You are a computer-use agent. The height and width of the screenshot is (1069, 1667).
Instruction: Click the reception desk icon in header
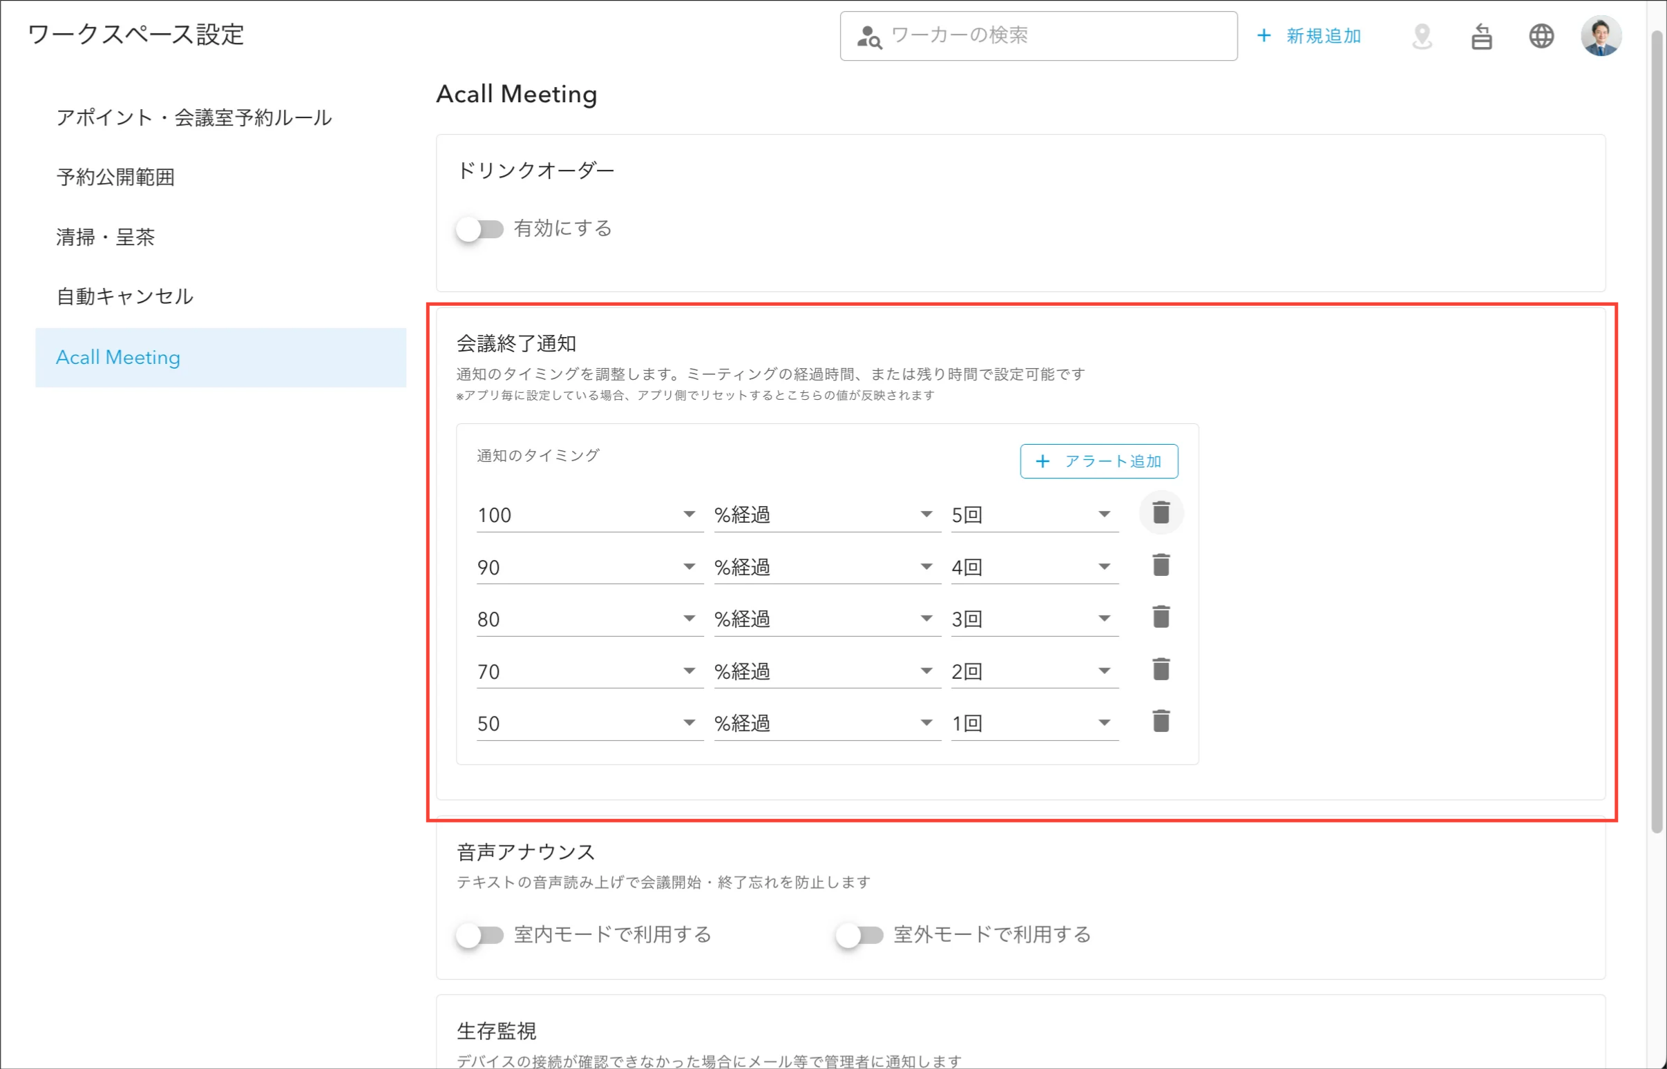tap(1482, 36)
